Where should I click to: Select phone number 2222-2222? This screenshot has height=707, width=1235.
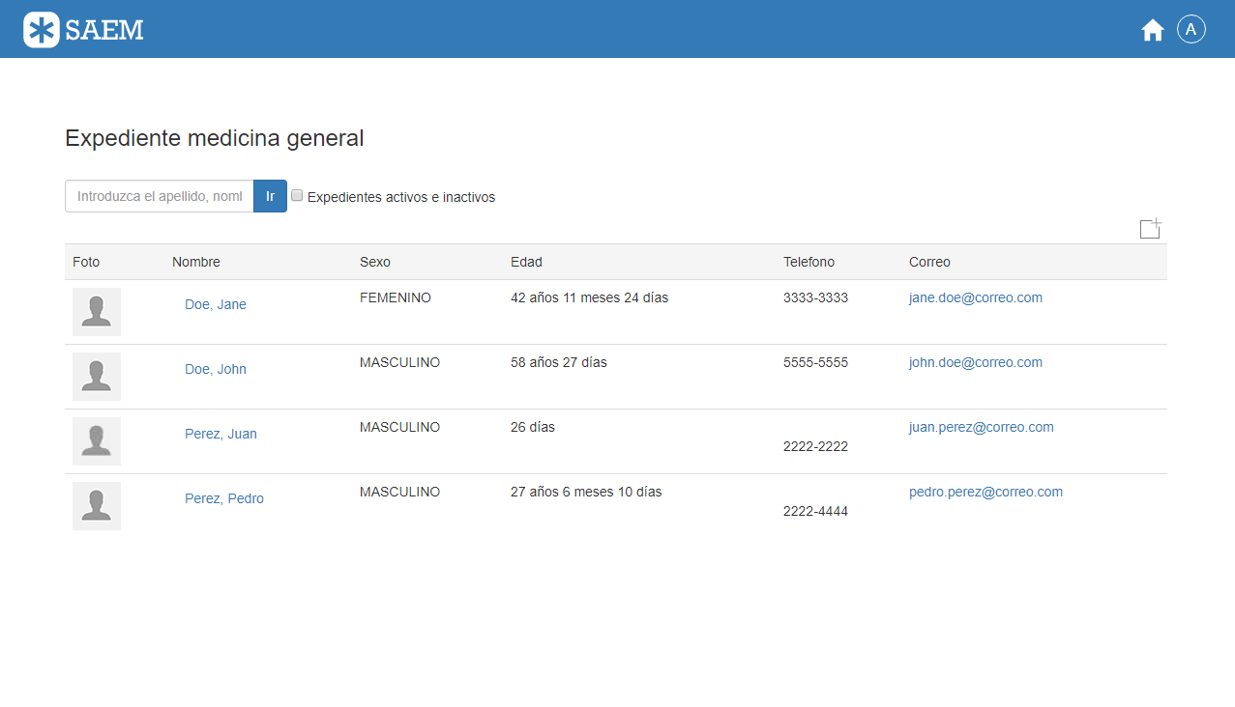(x=815, y=446)
